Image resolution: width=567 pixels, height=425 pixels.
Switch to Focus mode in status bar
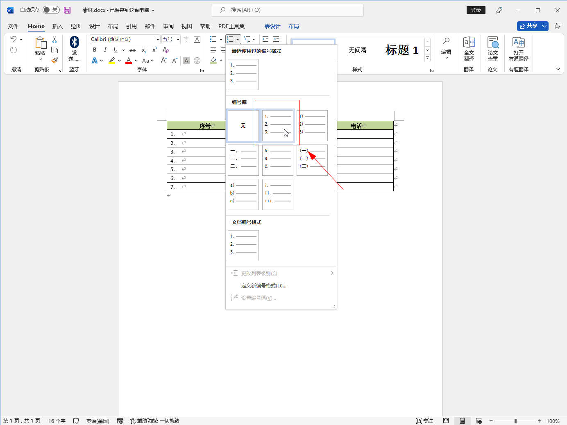click(x=424, y=421)
